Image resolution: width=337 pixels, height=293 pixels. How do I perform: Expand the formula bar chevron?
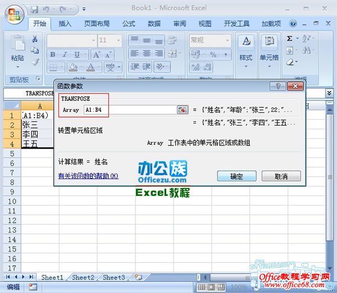tap(329, 93)
